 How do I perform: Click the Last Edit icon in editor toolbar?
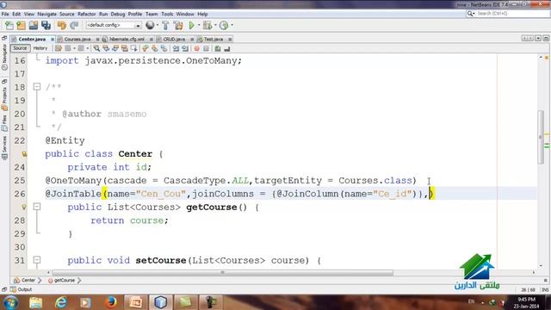[59, 48]
